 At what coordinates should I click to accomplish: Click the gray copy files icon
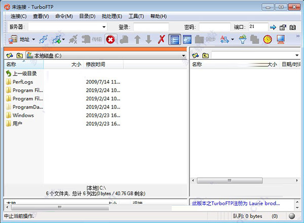254,40
